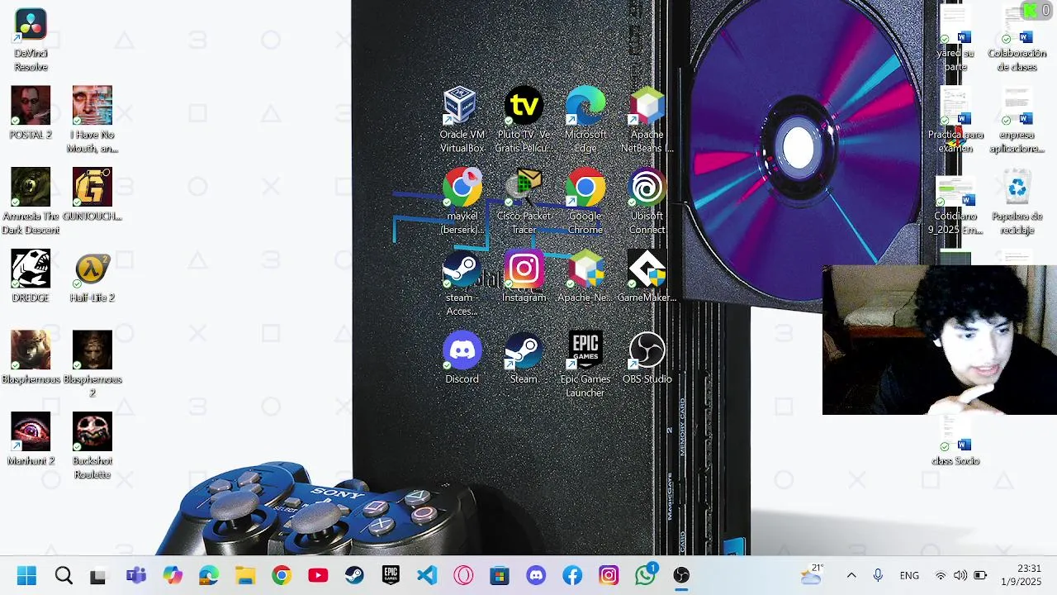The height and width of the screenshot is (595, 1057).
Task: Click the webcam overlay preview
Action: tap(940, 340)
